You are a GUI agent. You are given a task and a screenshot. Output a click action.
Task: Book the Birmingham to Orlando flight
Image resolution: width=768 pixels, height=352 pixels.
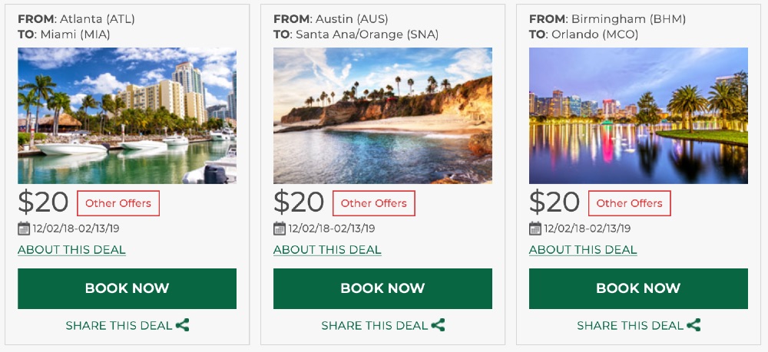(638, 288)
